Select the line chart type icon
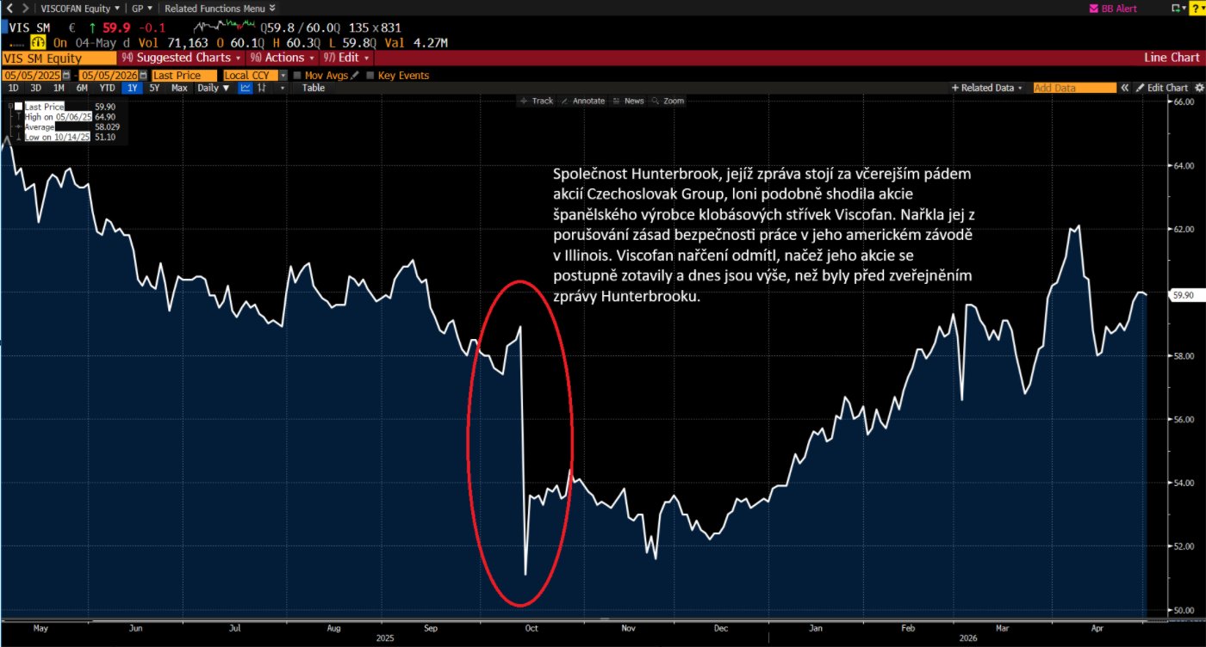This screenshot has height=647, width=1206. point(246,88)
